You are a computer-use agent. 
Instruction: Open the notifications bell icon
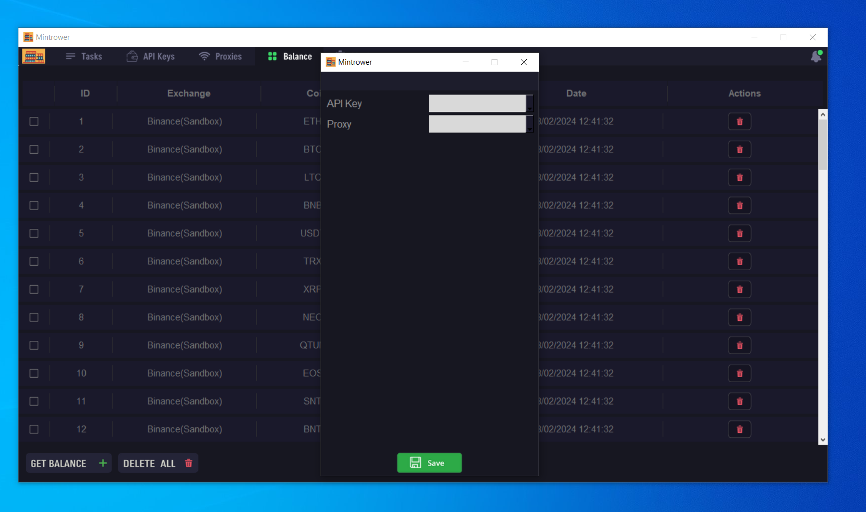click(816, 57)
